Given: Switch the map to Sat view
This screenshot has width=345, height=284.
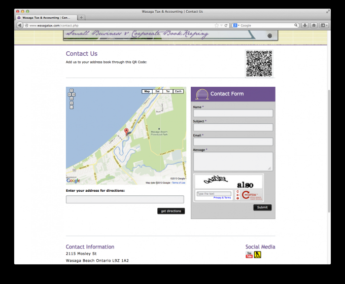Looking at the screenshot, I should click(157, 91).
